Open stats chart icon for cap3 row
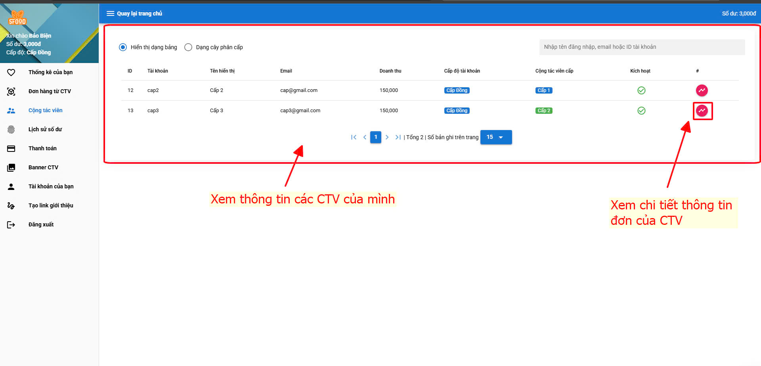 (x=702, y=111)
